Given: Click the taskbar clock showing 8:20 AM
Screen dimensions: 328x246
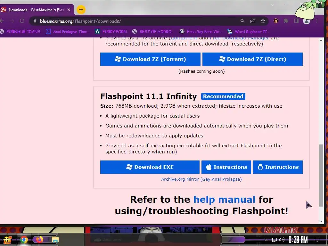Looking at the screenshot, I should (298, 240).
